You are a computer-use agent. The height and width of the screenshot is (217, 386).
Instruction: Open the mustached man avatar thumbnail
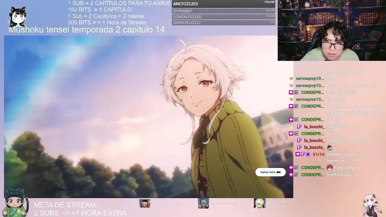click(x=145, y=203)
